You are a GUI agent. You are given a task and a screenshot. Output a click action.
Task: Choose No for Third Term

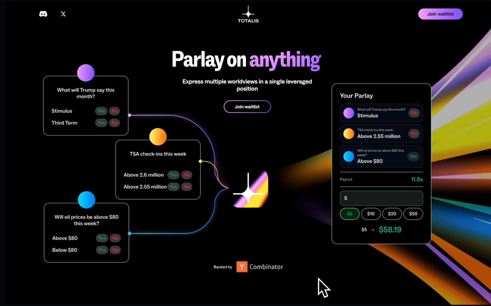[x=115, y=123]
